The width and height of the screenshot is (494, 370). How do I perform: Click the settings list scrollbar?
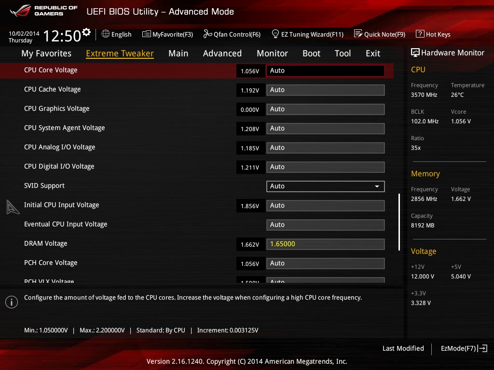(x=399, y=222)
